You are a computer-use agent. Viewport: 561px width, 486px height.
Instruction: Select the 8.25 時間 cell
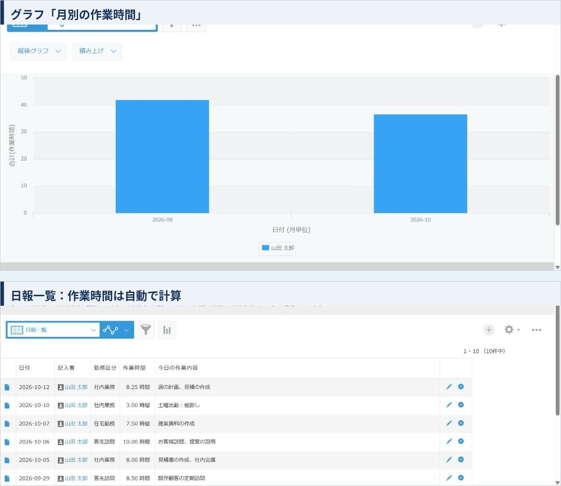pyautogui.click(x=138, y=387)
